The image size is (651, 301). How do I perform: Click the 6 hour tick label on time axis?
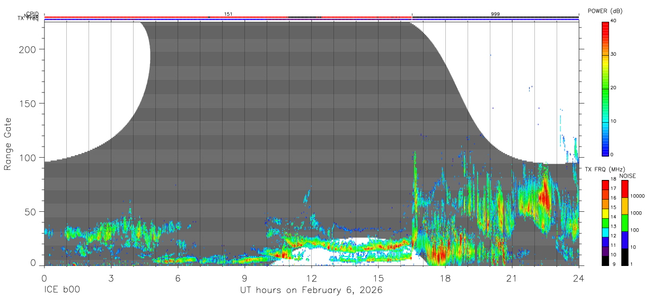click(178, 278)
